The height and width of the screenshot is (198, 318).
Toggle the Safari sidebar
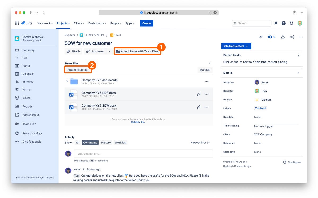tap(32, 12)
